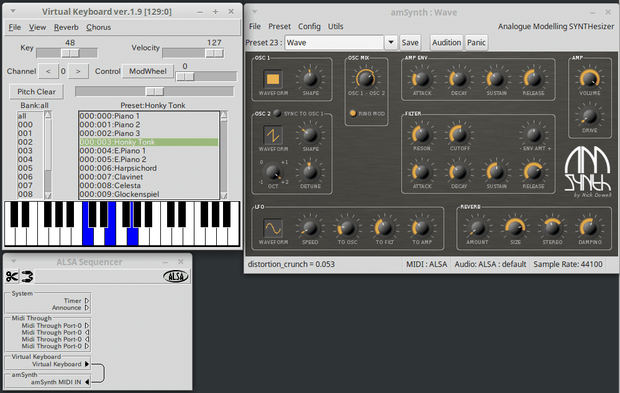This screenshot has width=620, height=393.
Task: Click the previous channel button
Action: click(x=48, y=71)
